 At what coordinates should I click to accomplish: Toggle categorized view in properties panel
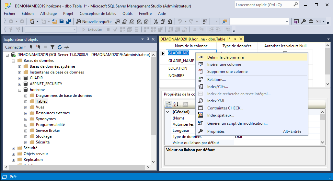168,104
